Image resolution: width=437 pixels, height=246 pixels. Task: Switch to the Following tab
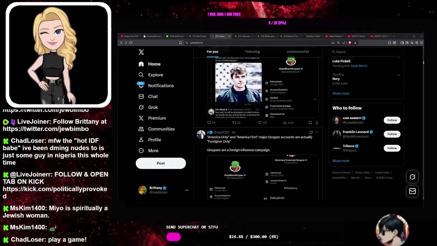click(252, 52)
